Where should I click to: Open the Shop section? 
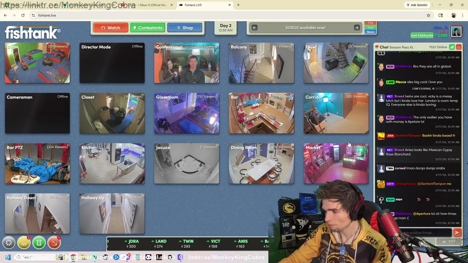185,28
